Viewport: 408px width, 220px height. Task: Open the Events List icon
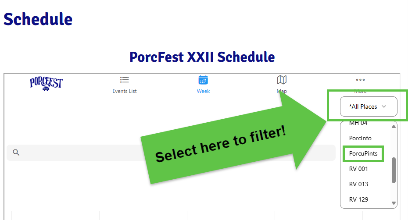[x=125, y=80]
